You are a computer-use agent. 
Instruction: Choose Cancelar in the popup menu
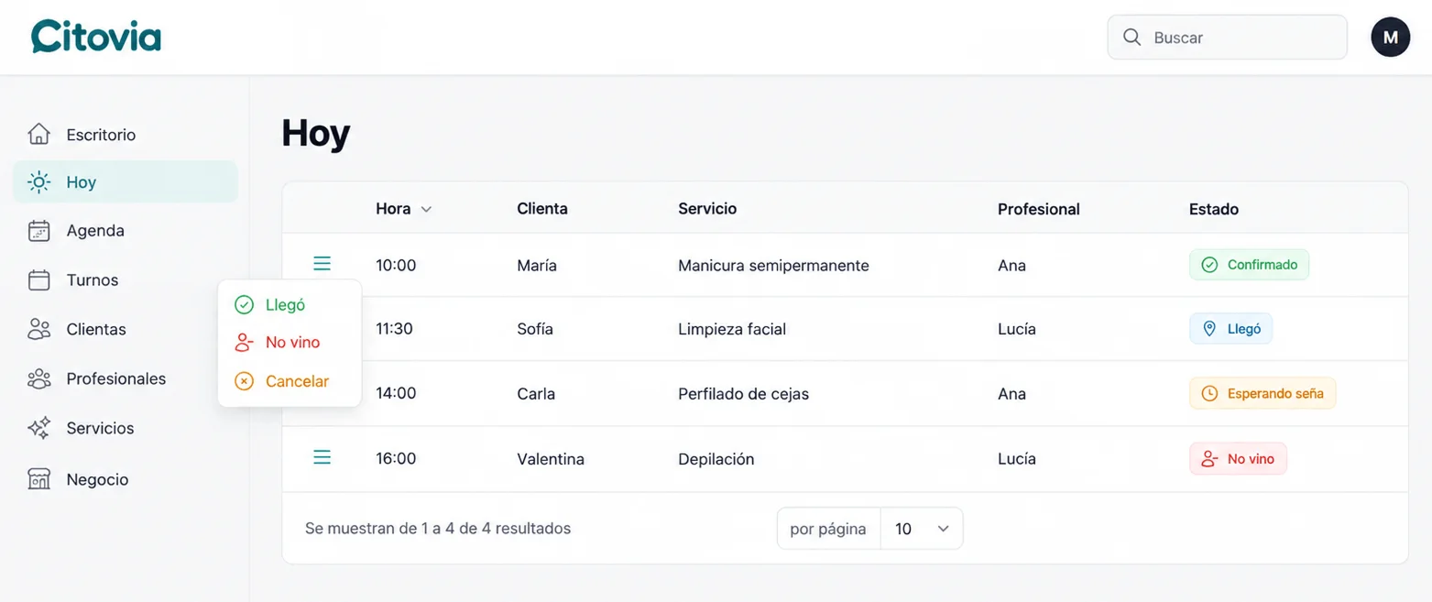pyautogui.click(x=290, y=381)
